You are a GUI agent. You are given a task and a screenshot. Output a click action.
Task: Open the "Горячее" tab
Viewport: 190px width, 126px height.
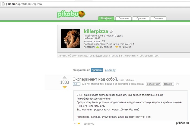click(123, 18)
